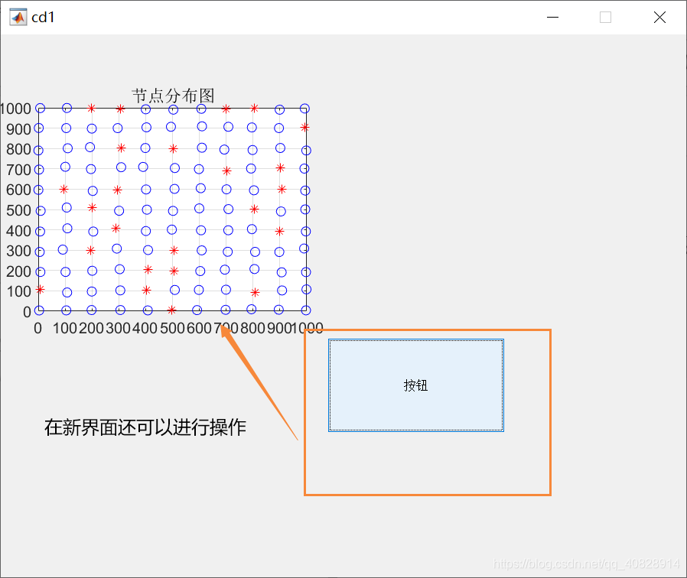Click the MATLAB icon in the title bar
Image resolution: width=687 pixels, height=578 pixels.
pyautogui.click(x=18, y=17)
